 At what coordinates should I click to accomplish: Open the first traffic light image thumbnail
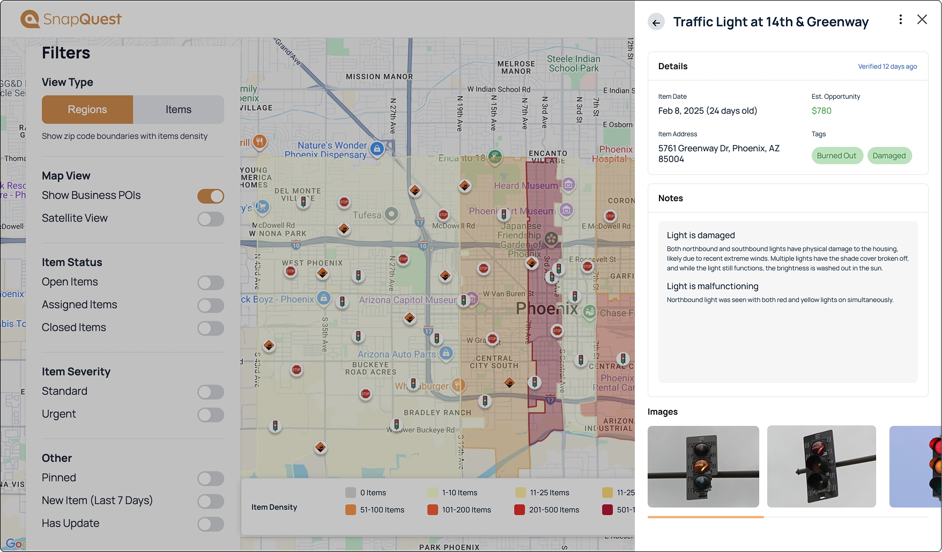(703, 467)
